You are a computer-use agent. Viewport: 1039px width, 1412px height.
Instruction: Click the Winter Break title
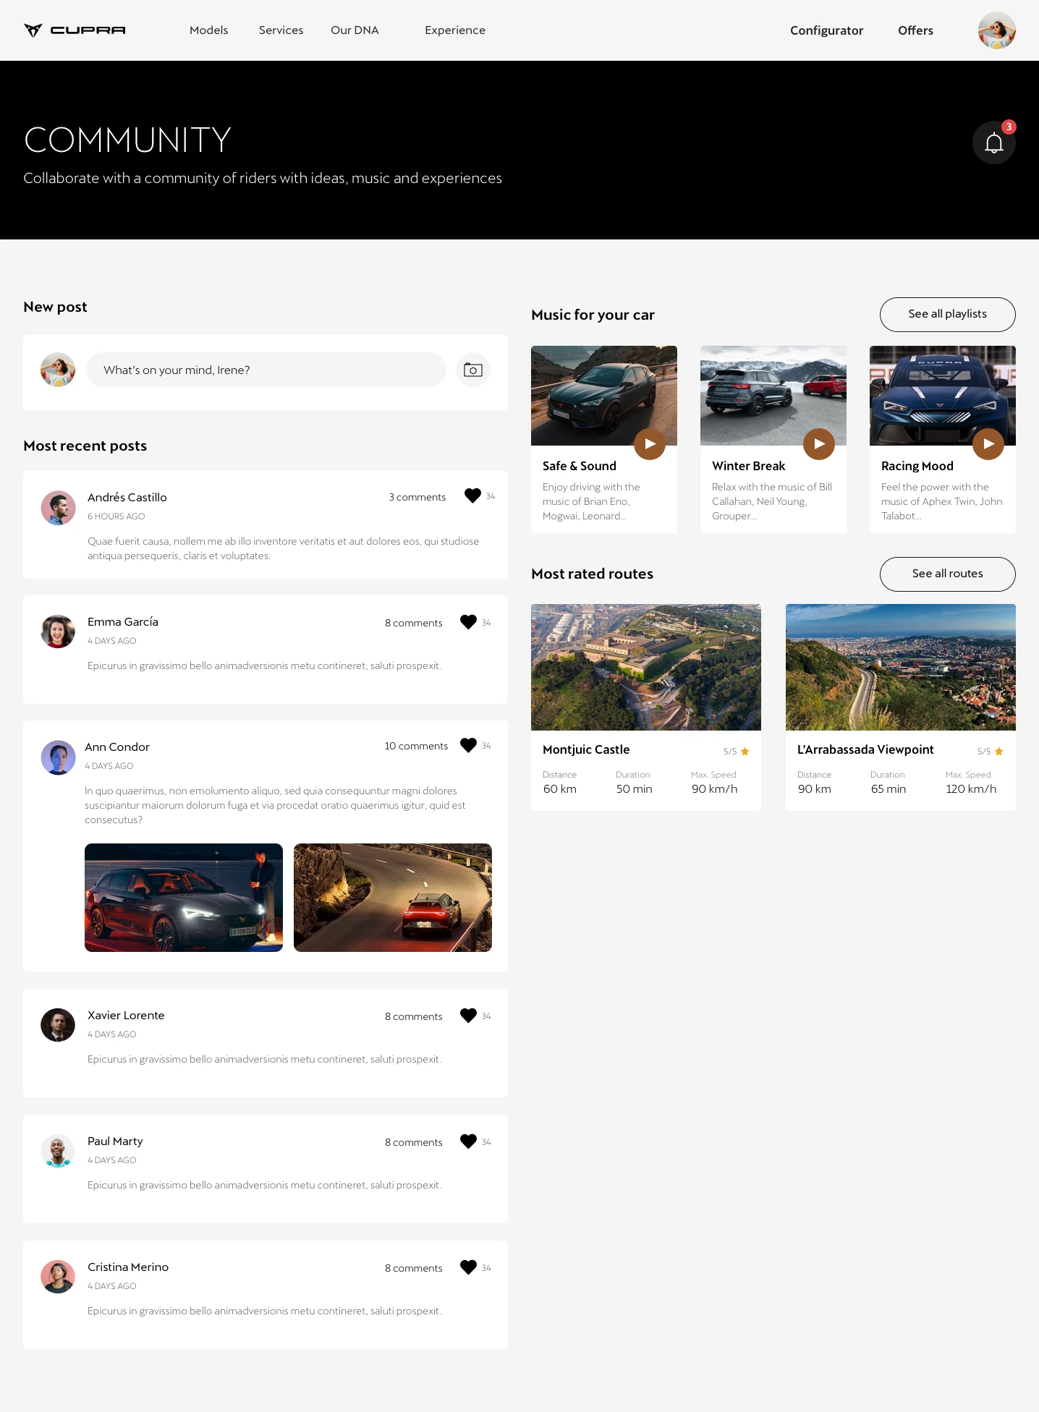[749, 466]
